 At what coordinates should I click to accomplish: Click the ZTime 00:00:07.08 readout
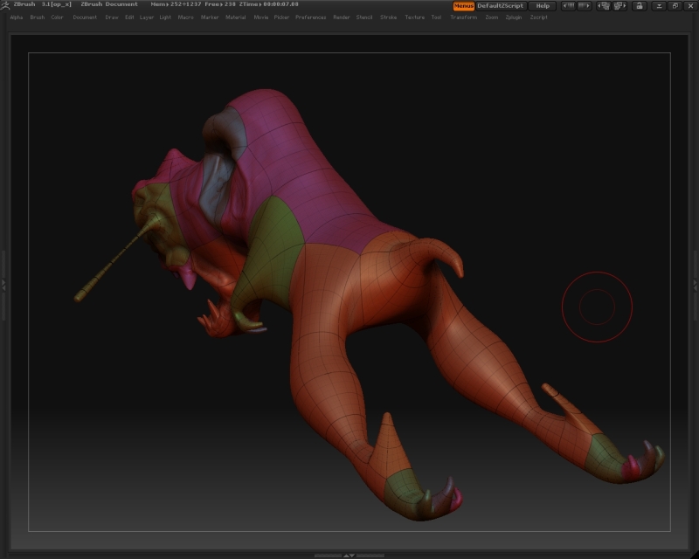tap(268, 4)
